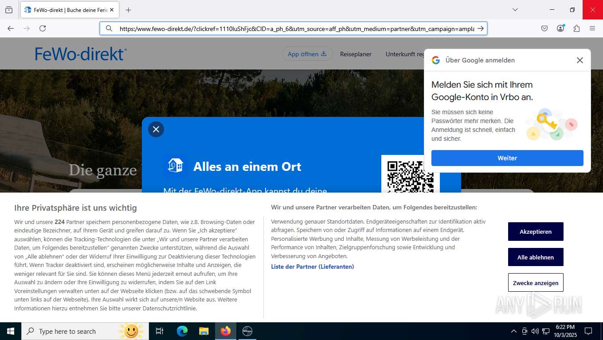Viewport: 603px width, 340px height.
Task: Close the Google sign-in popup
Action: 580,60
